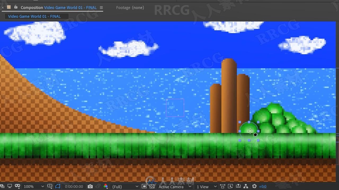Open the Active Camera 3D view dropdown

click(x=175, y=187)
